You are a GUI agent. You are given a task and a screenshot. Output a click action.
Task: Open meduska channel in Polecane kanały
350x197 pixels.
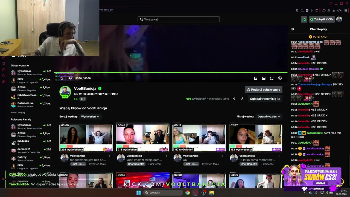31,143
